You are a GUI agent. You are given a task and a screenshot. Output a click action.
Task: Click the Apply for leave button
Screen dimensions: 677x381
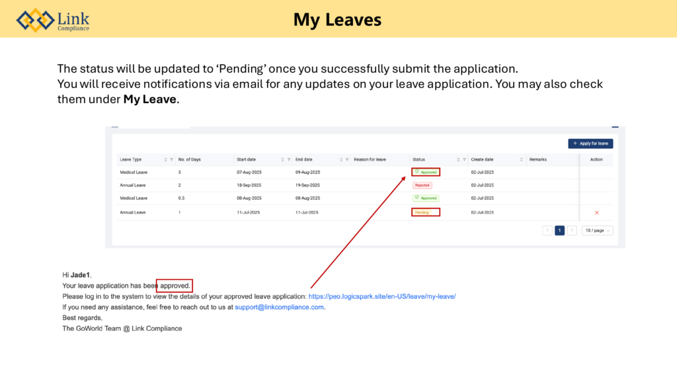(590, 144)
